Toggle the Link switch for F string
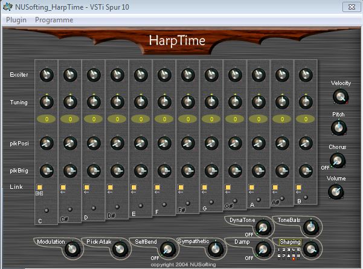This screenshot has height=269, width=363. point(157,187)
